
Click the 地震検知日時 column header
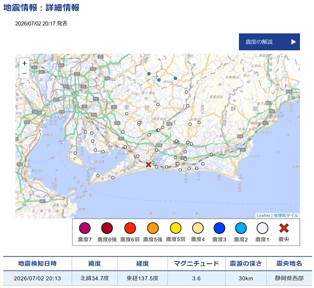[37, 263]
